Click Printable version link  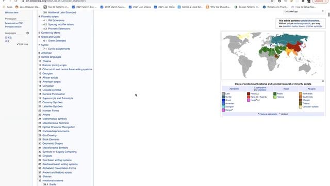click(13, 27)
